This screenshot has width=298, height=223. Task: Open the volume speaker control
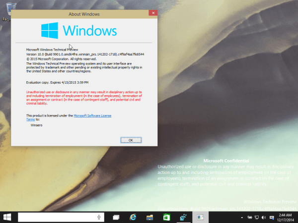[264, 218]
